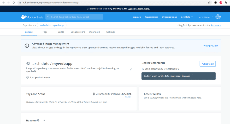Click the Public View button

pos(207,64)
